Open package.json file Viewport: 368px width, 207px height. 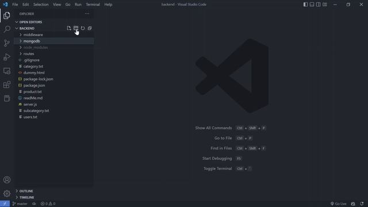(54, 86)
